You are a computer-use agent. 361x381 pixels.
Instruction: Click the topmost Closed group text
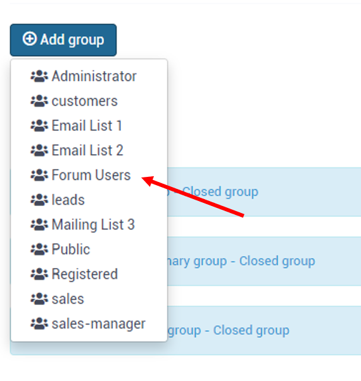point(220,191)
